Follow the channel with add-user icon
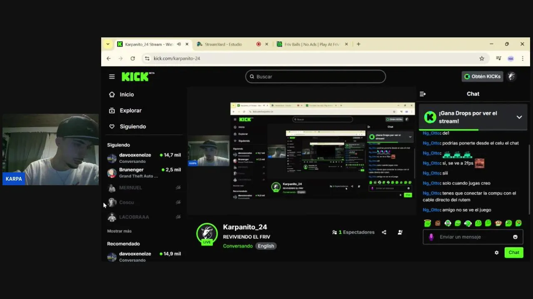Viewport: 533px width, 299px height. (x=400, y=232)
